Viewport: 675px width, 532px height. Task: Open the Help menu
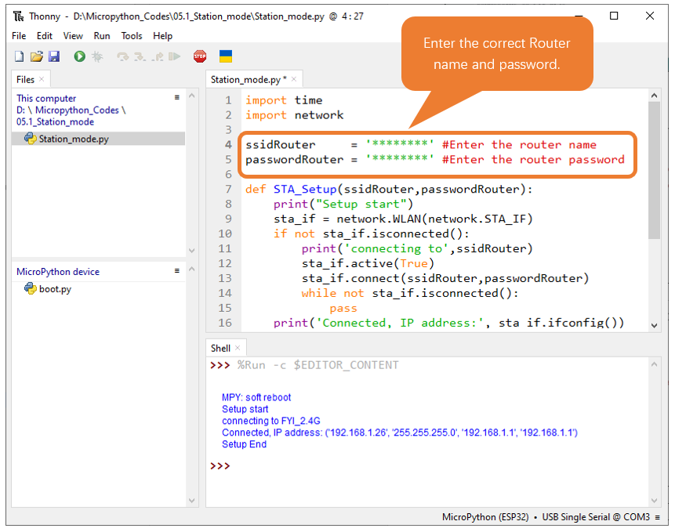pos(163,36)
